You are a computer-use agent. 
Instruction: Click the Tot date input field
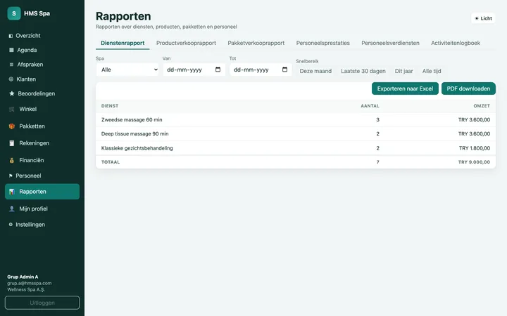261,70
